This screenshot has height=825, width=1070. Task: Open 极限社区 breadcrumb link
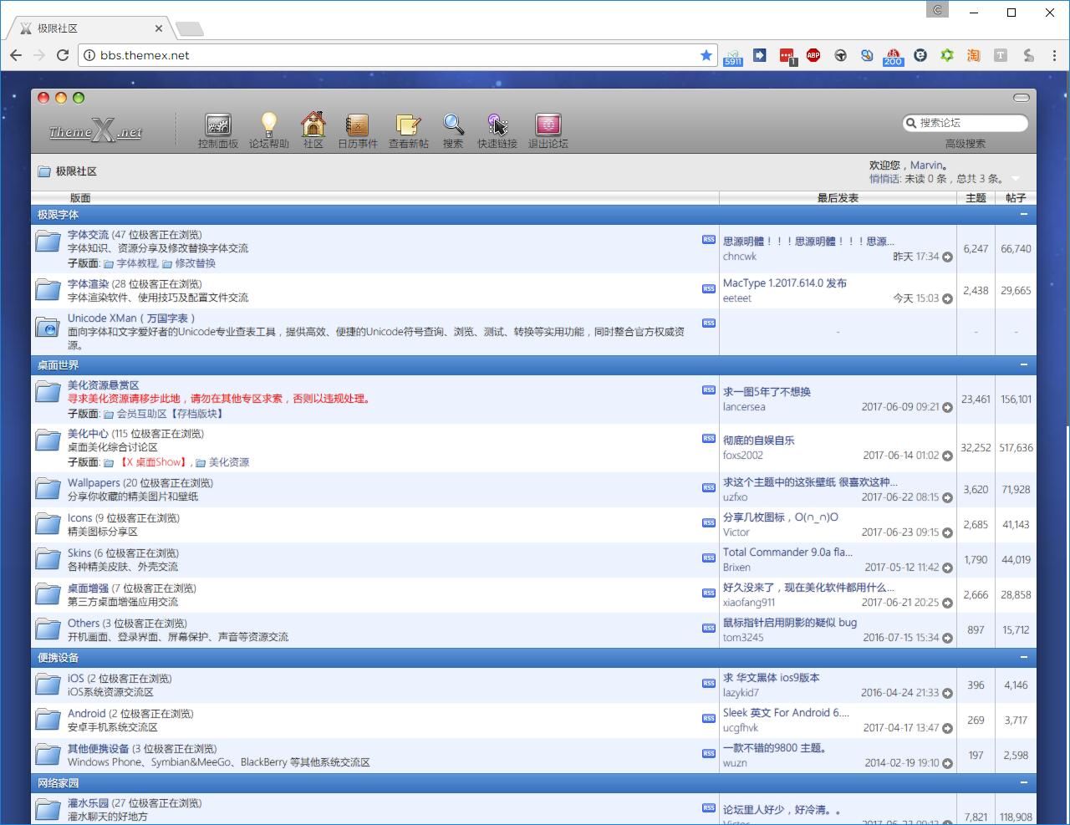76,171
